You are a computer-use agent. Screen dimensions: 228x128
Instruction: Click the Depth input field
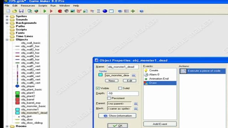click(123, 94)
